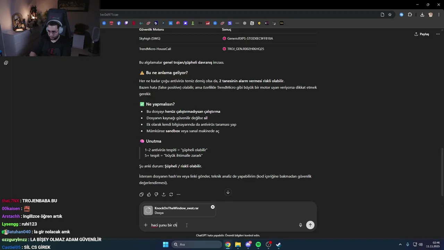This screenshot has width=444, height=250.
Task: Click the 'Bu ne anlama geliyor?' heading
Action: (x=167, y=73)
